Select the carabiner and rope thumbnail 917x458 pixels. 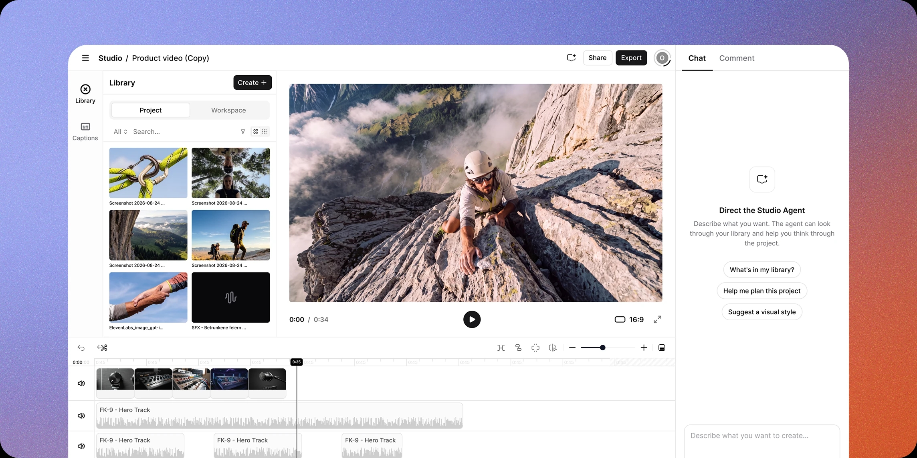coord(148,173)
